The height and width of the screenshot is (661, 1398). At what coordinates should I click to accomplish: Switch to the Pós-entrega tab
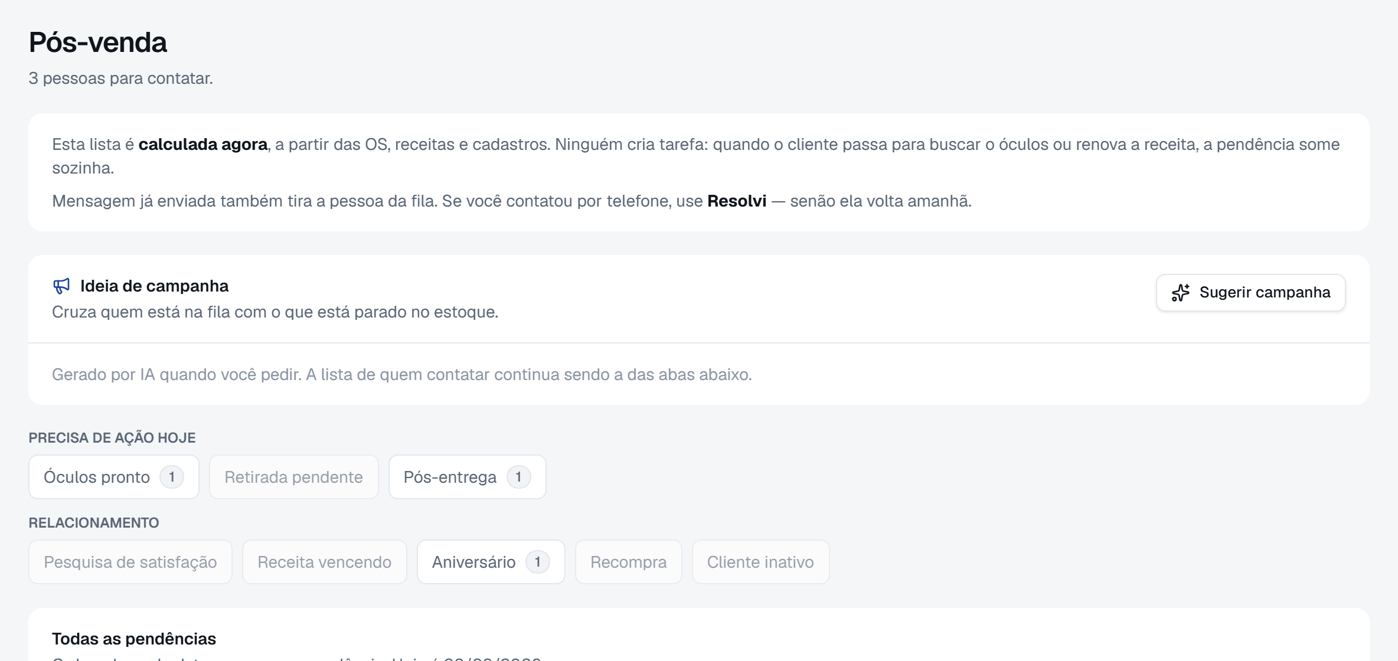[467, 477]
